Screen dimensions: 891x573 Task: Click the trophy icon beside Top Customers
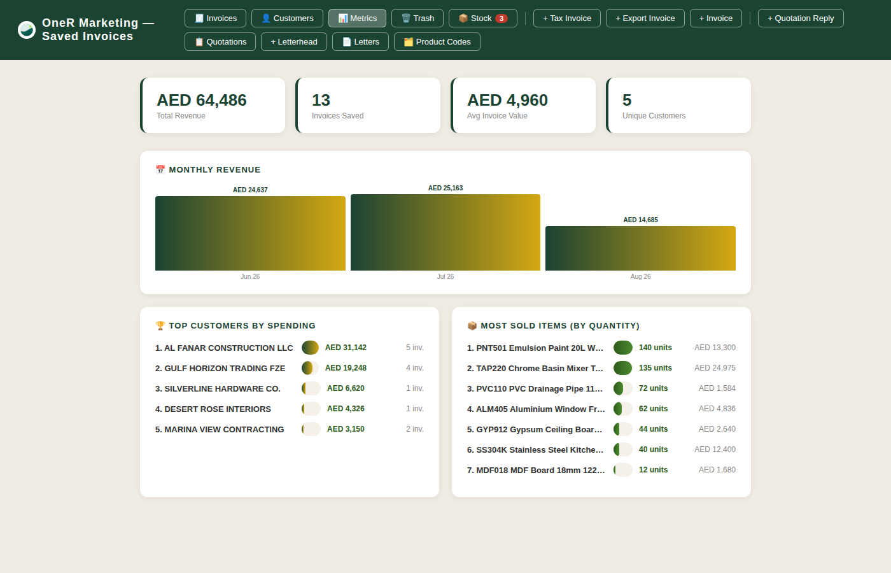tap(160, 325)
